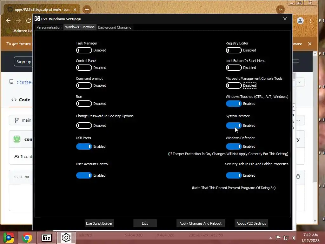Image resolution: width=325 pixels, height=244 pixels.
Task: Open the Background Changing tab
Action: tap(115, 27)
